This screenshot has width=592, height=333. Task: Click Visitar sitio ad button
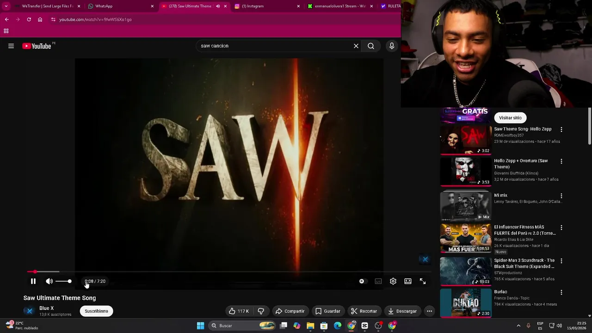[510, 118]
